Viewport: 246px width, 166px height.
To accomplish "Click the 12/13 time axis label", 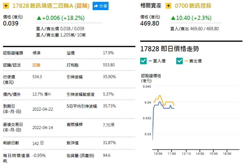I will (x=186, y=154).
